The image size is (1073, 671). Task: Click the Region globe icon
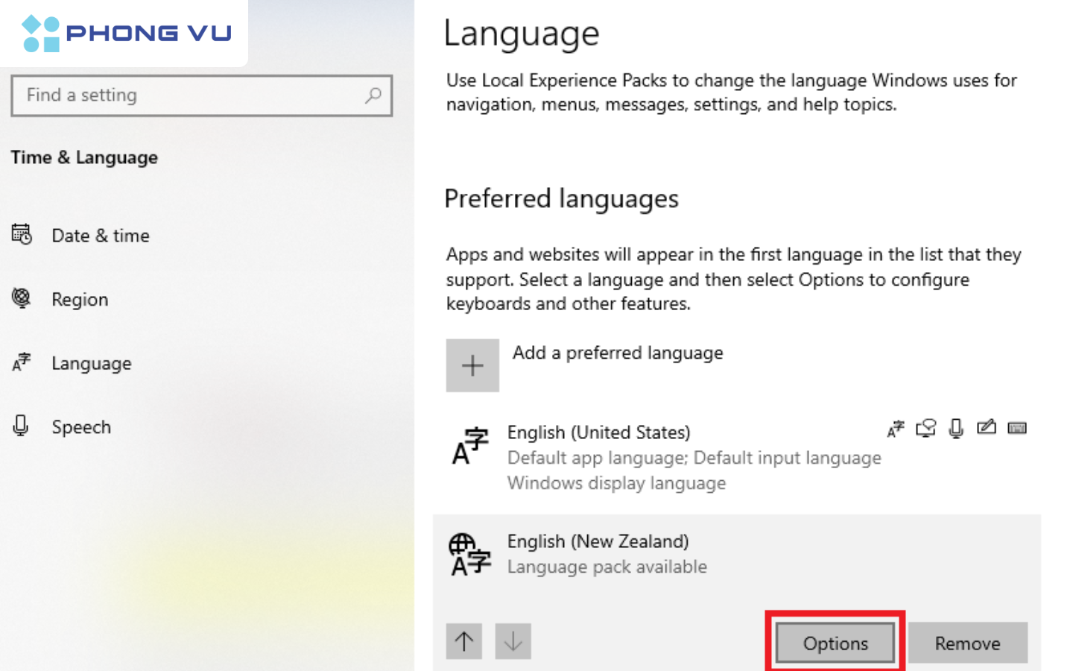click(22, 298)
